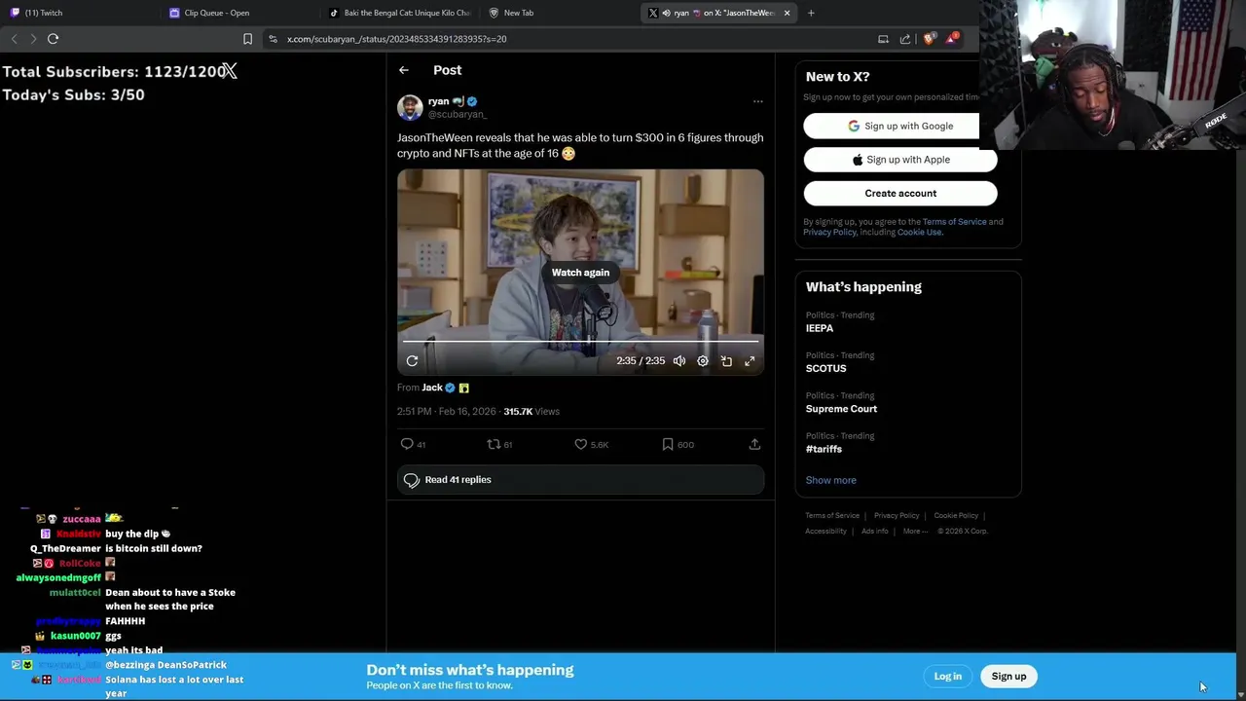Replay the video with the replay icon
This screenshot has height=701, width=1246.
tap(412, 361)
